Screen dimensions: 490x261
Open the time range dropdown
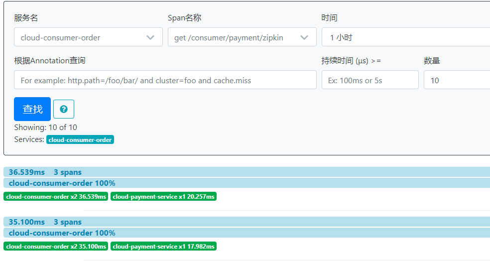tap(406, 37)
